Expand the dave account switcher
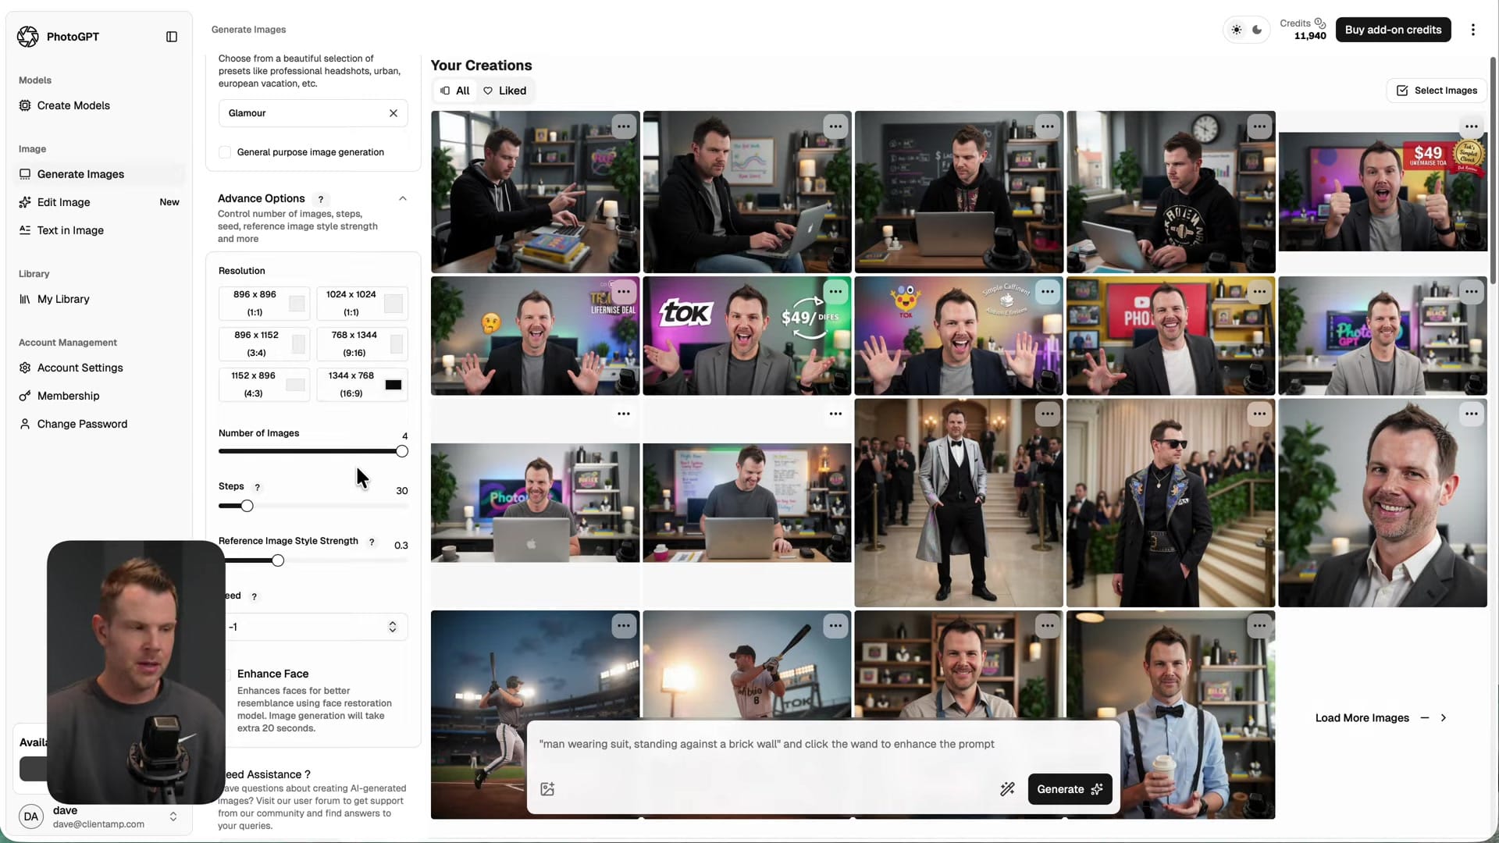Image resolution: width=1499 pixels, height=843 pixels. [x=173, y=816]
